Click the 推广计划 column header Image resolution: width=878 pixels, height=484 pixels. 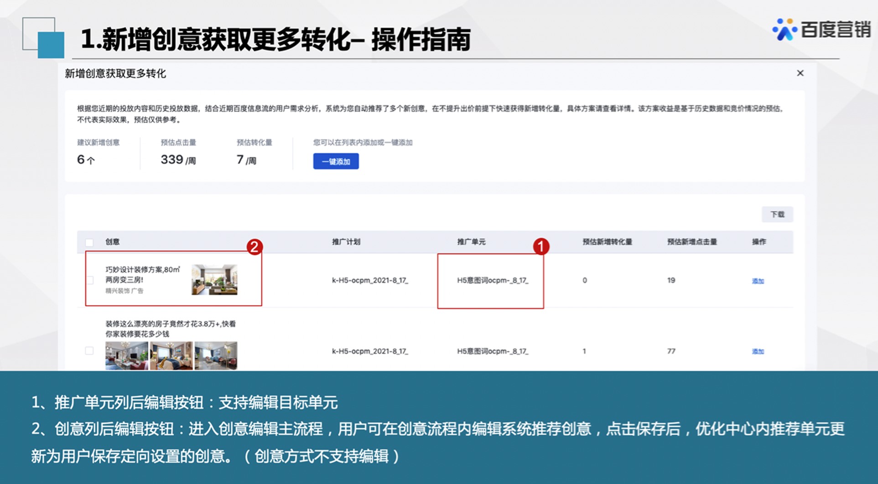click(x=346, y=242)
